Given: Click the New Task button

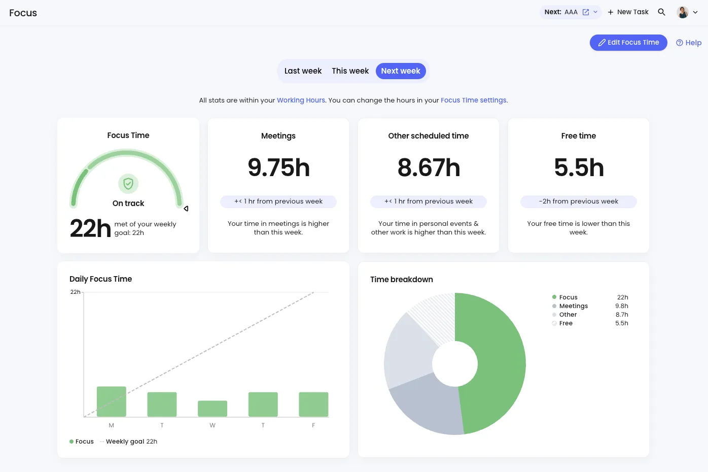Looking at the screenshot, I should pyautogui.click(x=628, y=12).
